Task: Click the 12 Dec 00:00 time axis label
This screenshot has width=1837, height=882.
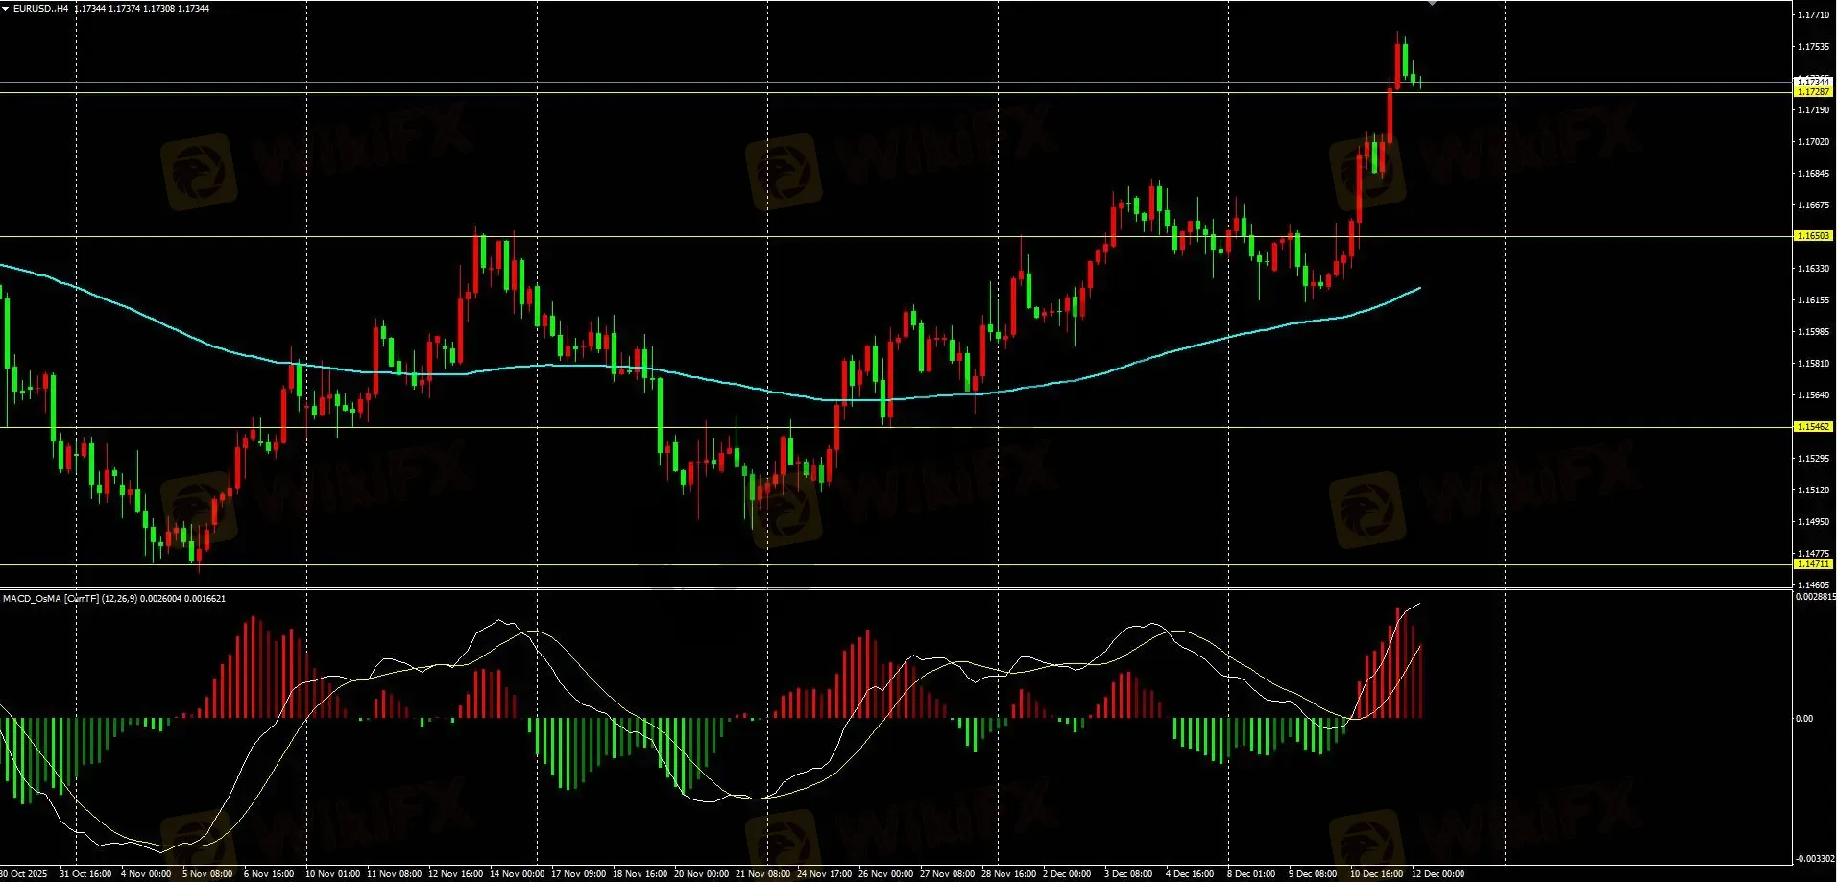Action: [x=1438, y=874]
